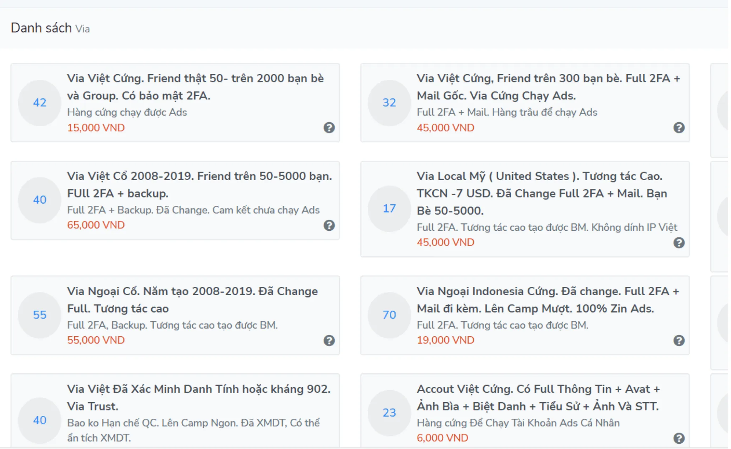Open help icon for Friend trên 300 bạn bè card
Viewport: 731px width, 449px height.
click(679, 128)
